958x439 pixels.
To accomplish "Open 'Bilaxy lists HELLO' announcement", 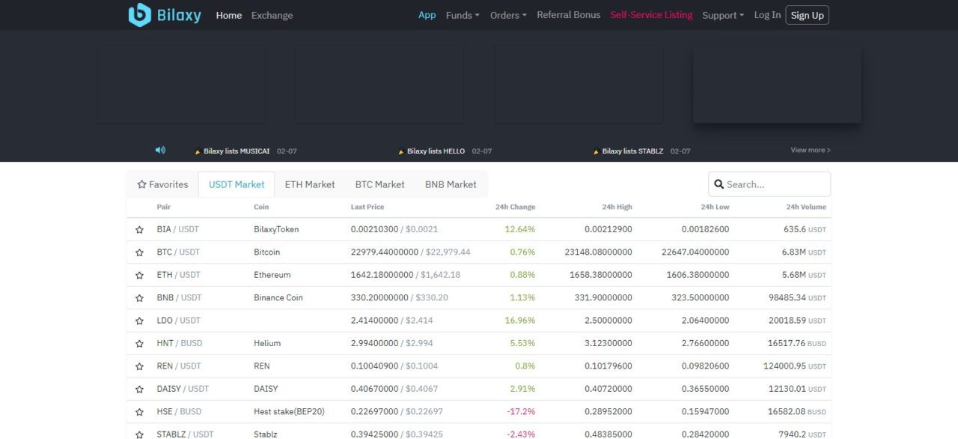I will point(436,151).
